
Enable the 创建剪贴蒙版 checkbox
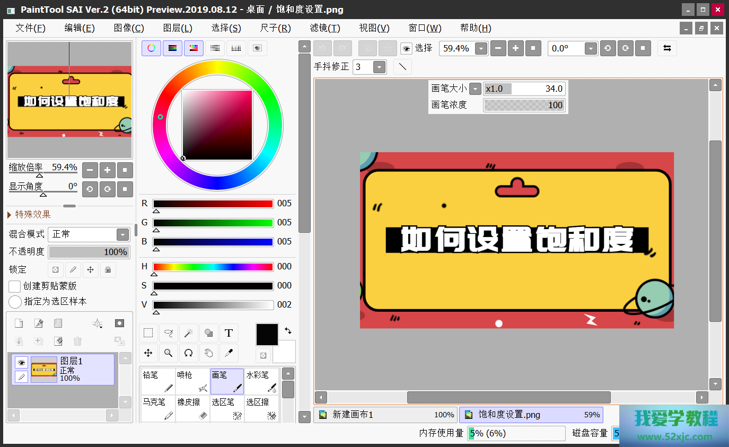click(15, 286)
